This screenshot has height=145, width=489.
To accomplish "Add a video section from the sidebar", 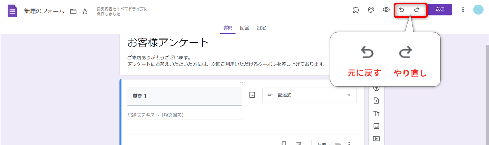I will [377, 138].
